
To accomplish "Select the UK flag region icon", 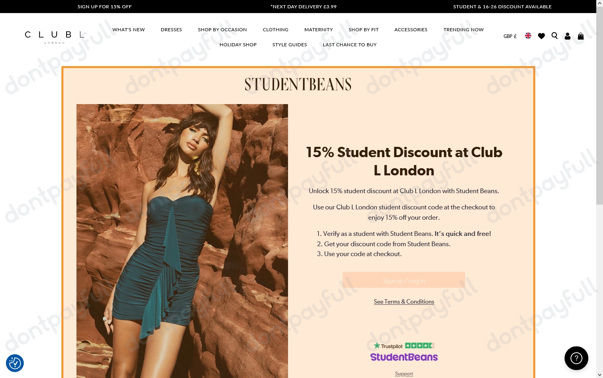I will point(528,36).
